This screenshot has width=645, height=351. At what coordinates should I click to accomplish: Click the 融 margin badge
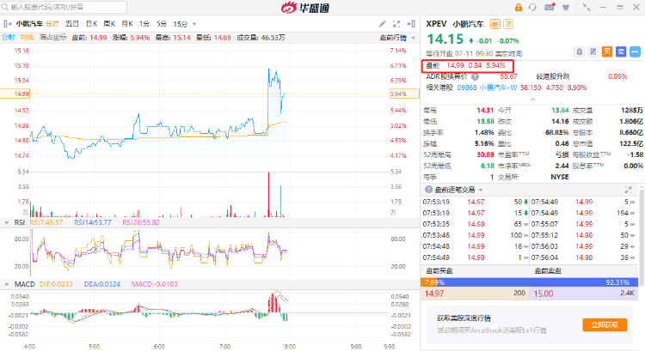pyautogui.click(x=494, y=24)
